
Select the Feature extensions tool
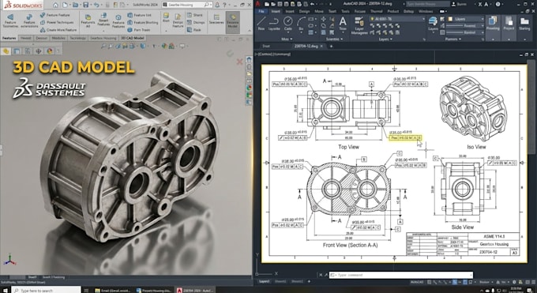(29, 21)
